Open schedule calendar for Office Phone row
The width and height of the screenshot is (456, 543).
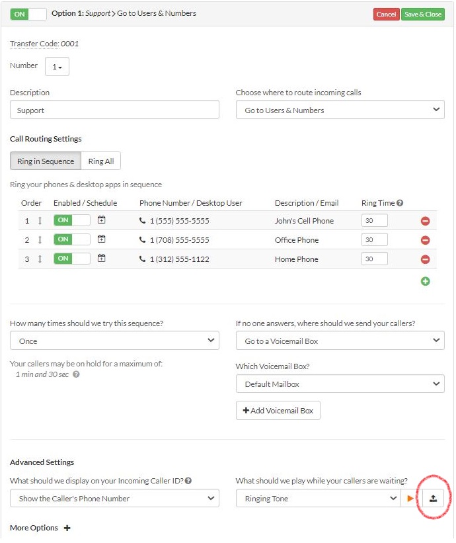point(101,239)
